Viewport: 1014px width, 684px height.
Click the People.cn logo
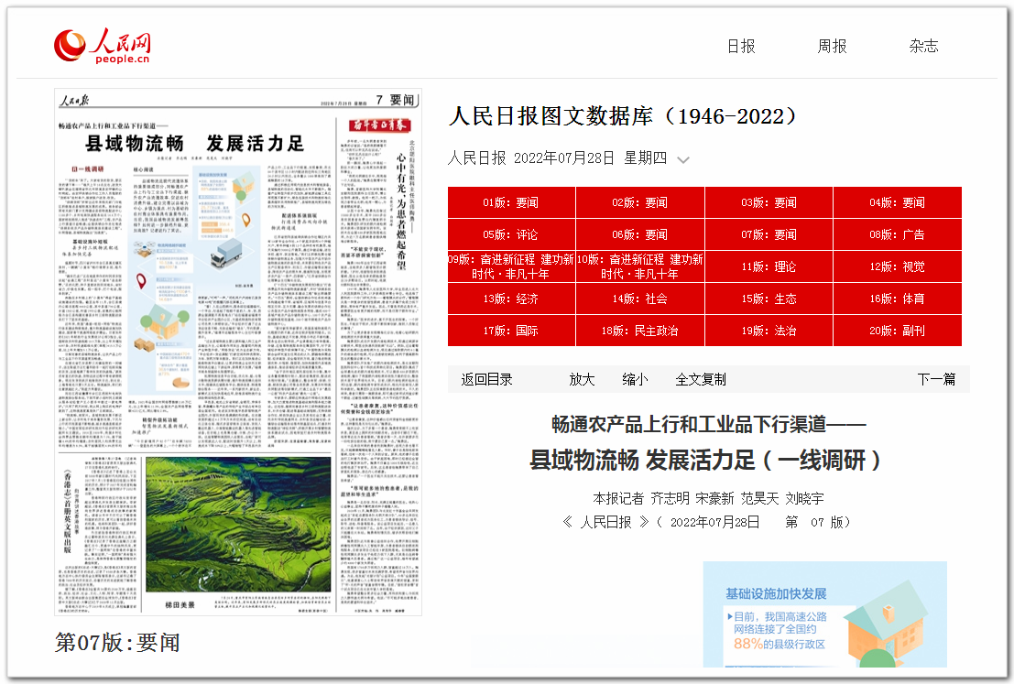103,46
